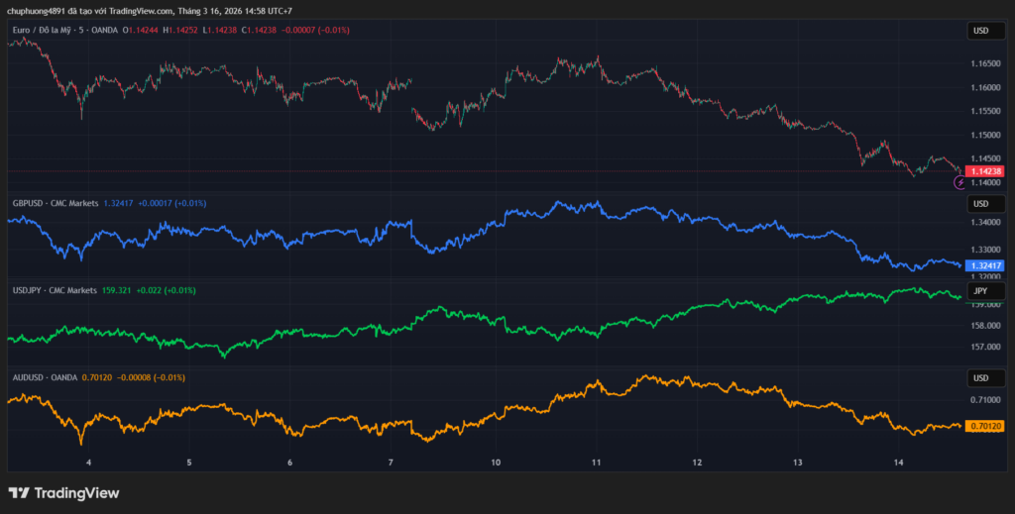Click date 4 on the time axis
The height and width of the screenshot is (514, 1015).
click(x=89, y=463)
